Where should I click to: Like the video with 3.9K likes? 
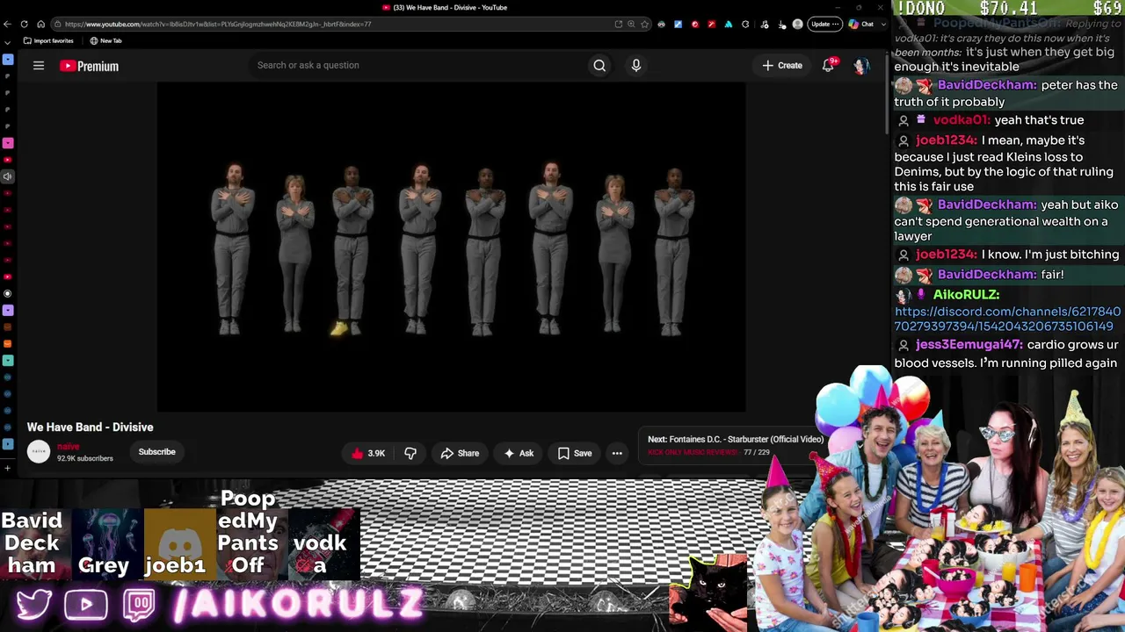pyautogui.click(x=367, y=453)
